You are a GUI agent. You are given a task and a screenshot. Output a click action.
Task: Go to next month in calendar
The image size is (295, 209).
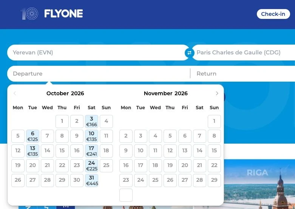point(217,93)
